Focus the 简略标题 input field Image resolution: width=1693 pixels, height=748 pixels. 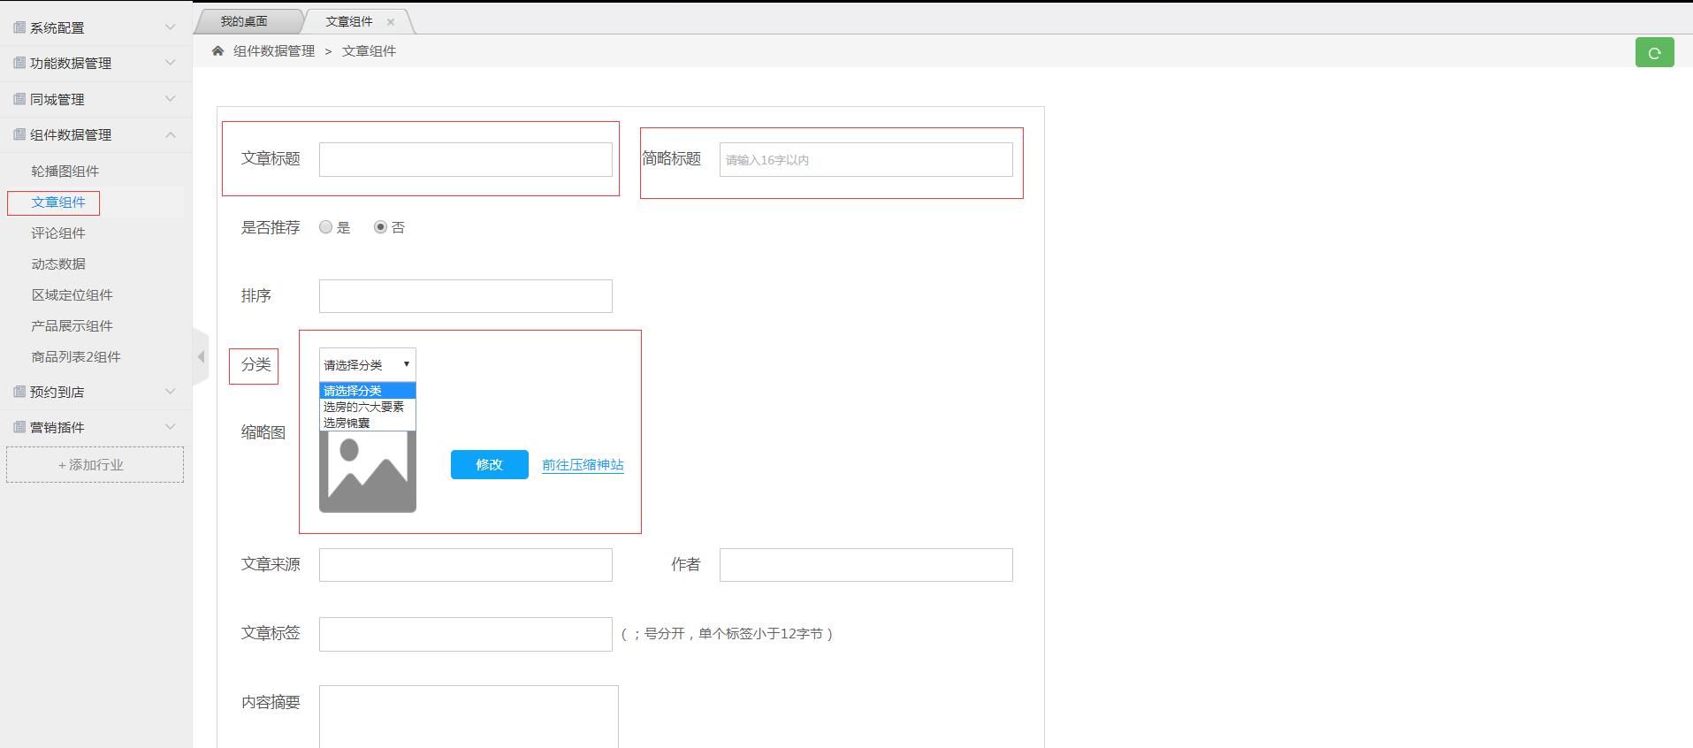pyautogui.click(x=866, y=159)
